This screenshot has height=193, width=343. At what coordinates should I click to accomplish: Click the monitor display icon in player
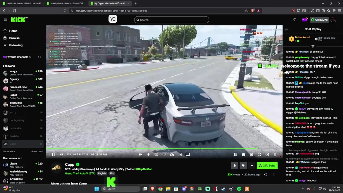[188, 154]
